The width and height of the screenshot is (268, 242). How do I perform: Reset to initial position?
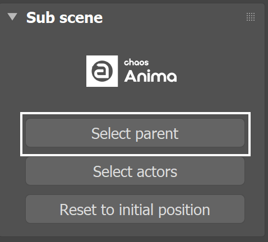[135, 209]
